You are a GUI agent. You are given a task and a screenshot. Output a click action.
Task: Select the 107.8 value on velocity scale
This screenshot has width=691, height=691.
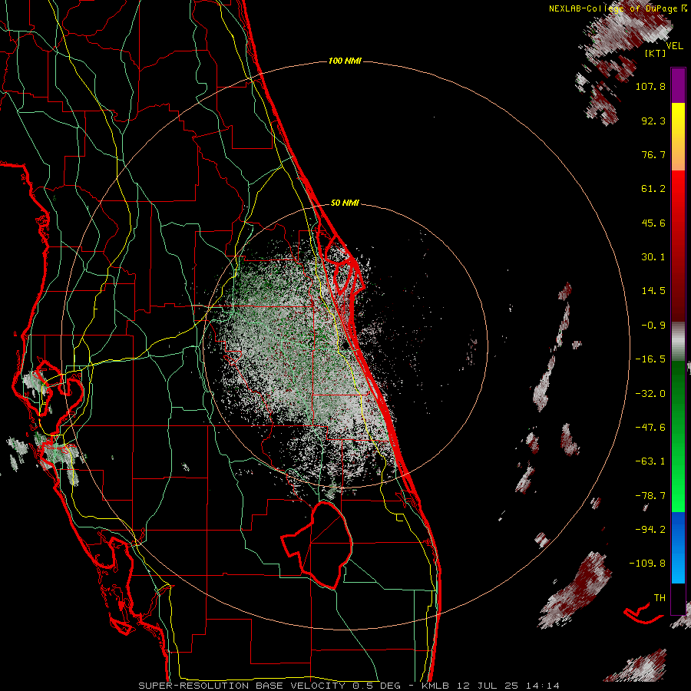[x=650, y=86]
